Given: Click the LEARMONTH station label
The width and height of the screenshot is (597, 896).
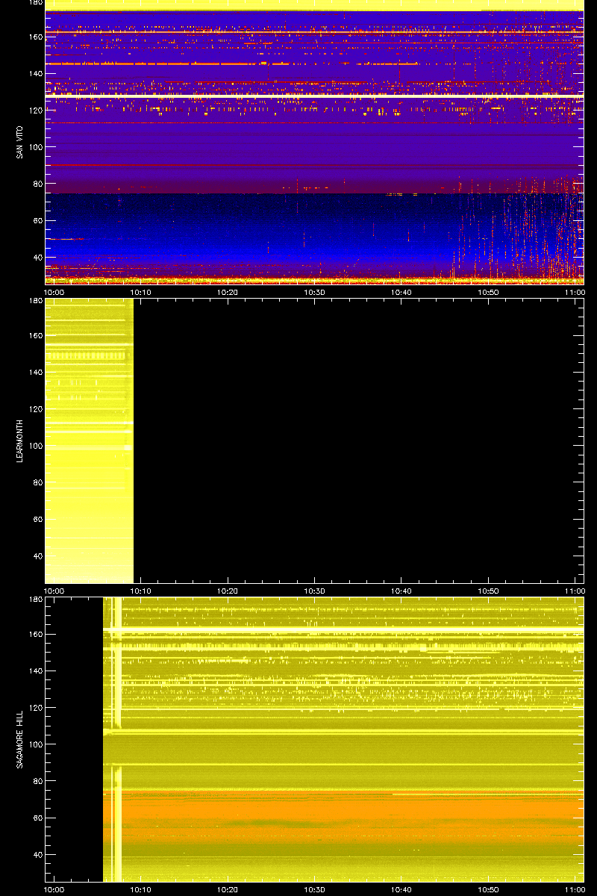Looking at the screenshot, I should [x=20, y=441].
